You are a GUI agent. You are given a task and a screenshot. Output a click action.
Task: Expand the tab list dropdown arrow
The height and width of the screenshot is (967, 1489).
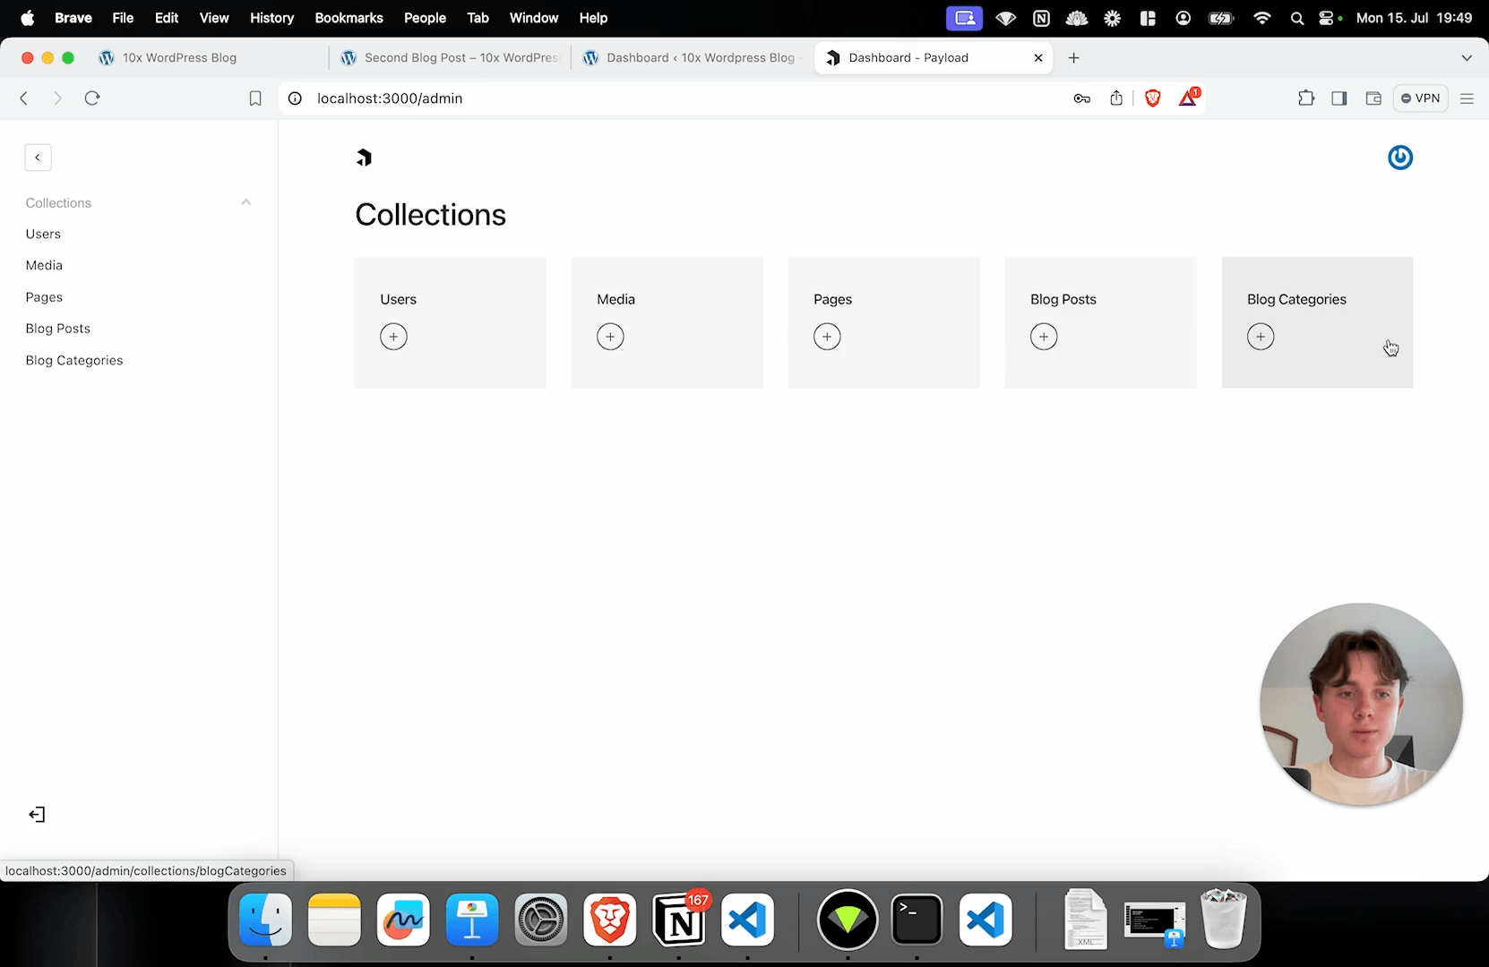click(1467, 58)
